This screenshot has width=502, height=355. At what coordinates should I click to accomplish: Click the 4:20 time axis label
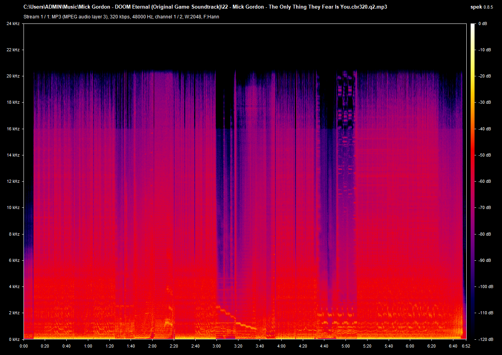[x=302, y=346]
